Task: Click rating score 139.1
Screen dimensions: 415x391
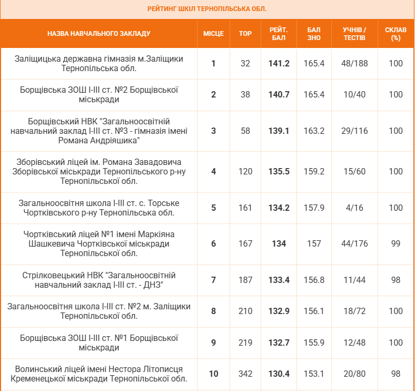Action: (x=279, y=131)
